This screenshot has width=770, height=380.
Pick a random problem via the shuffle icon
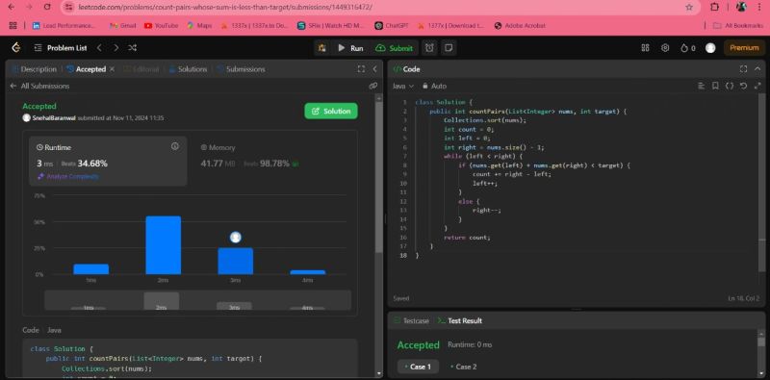tap(132, 48)
